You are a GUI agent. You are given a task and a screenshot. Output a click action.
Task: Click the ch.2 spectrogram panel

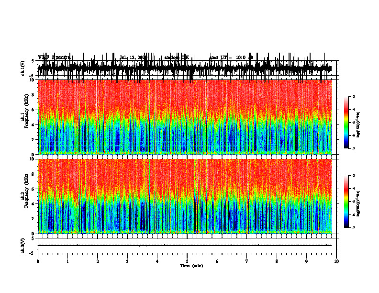187,196
